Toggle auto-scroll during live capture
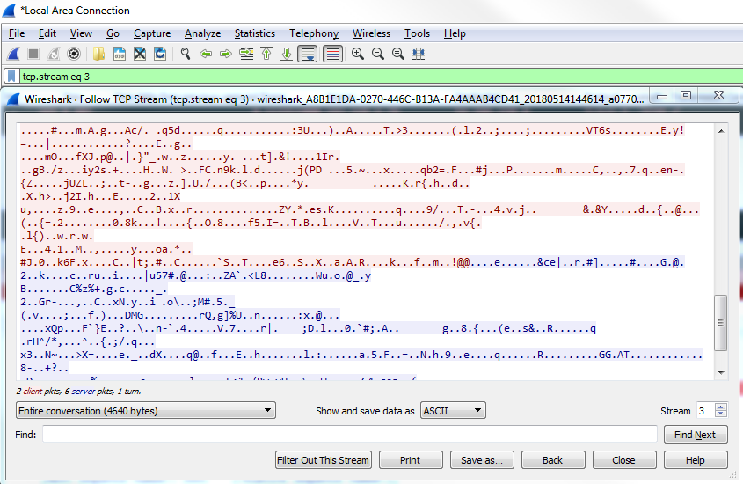 coord(308,54)
